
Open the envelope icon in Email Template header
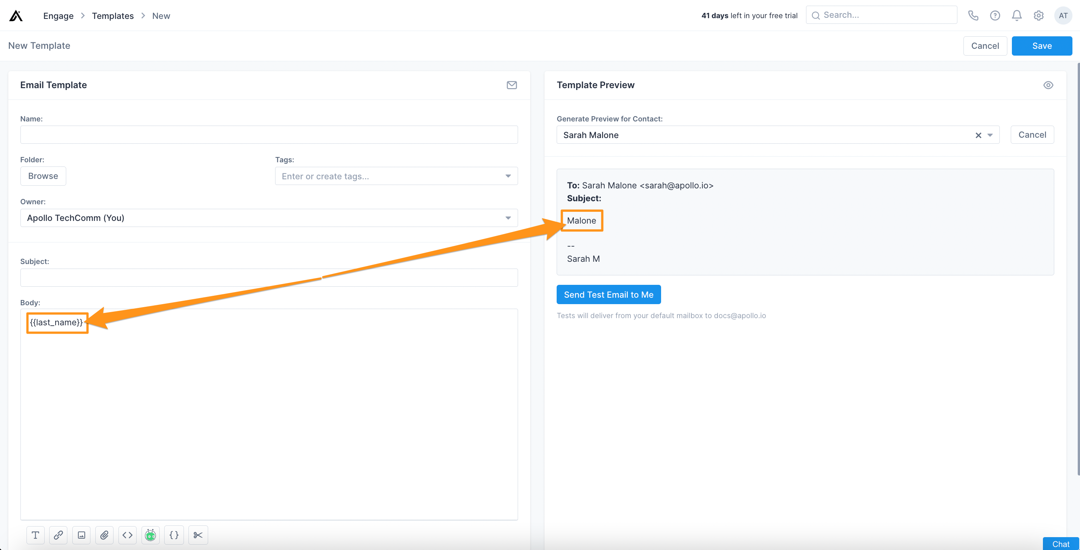coord(512,85)
